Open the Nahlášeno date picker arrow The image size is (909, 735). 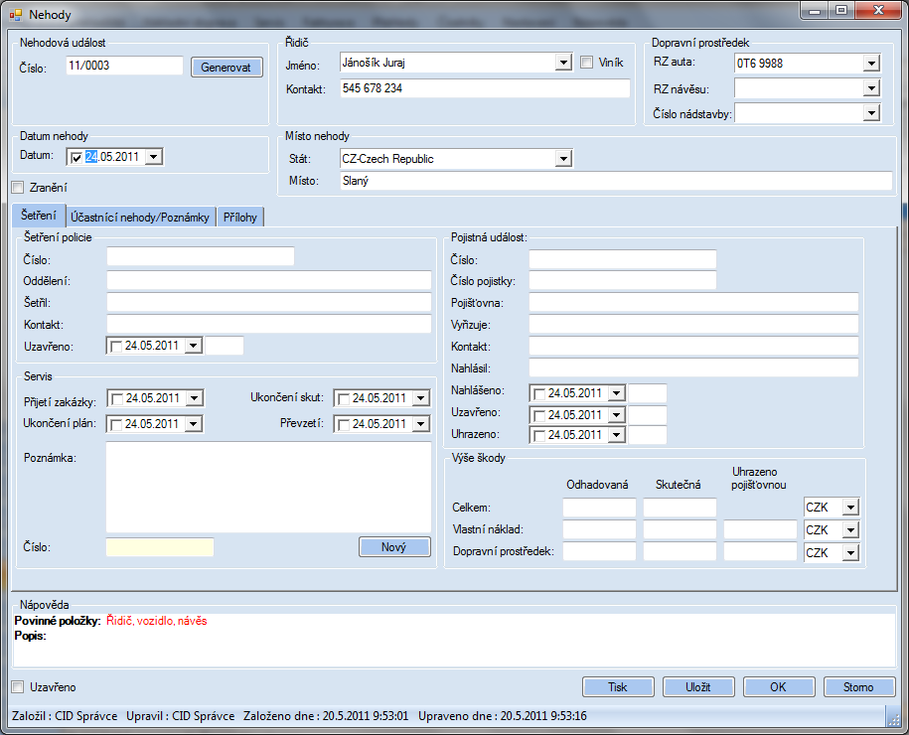pos(617,393)
